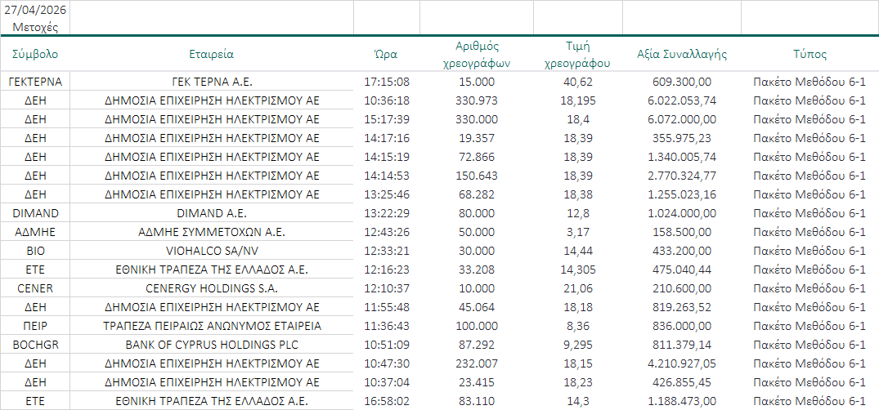Select the quantity cell 330.973
879x410 pixels.
click(x=476, y=100)
